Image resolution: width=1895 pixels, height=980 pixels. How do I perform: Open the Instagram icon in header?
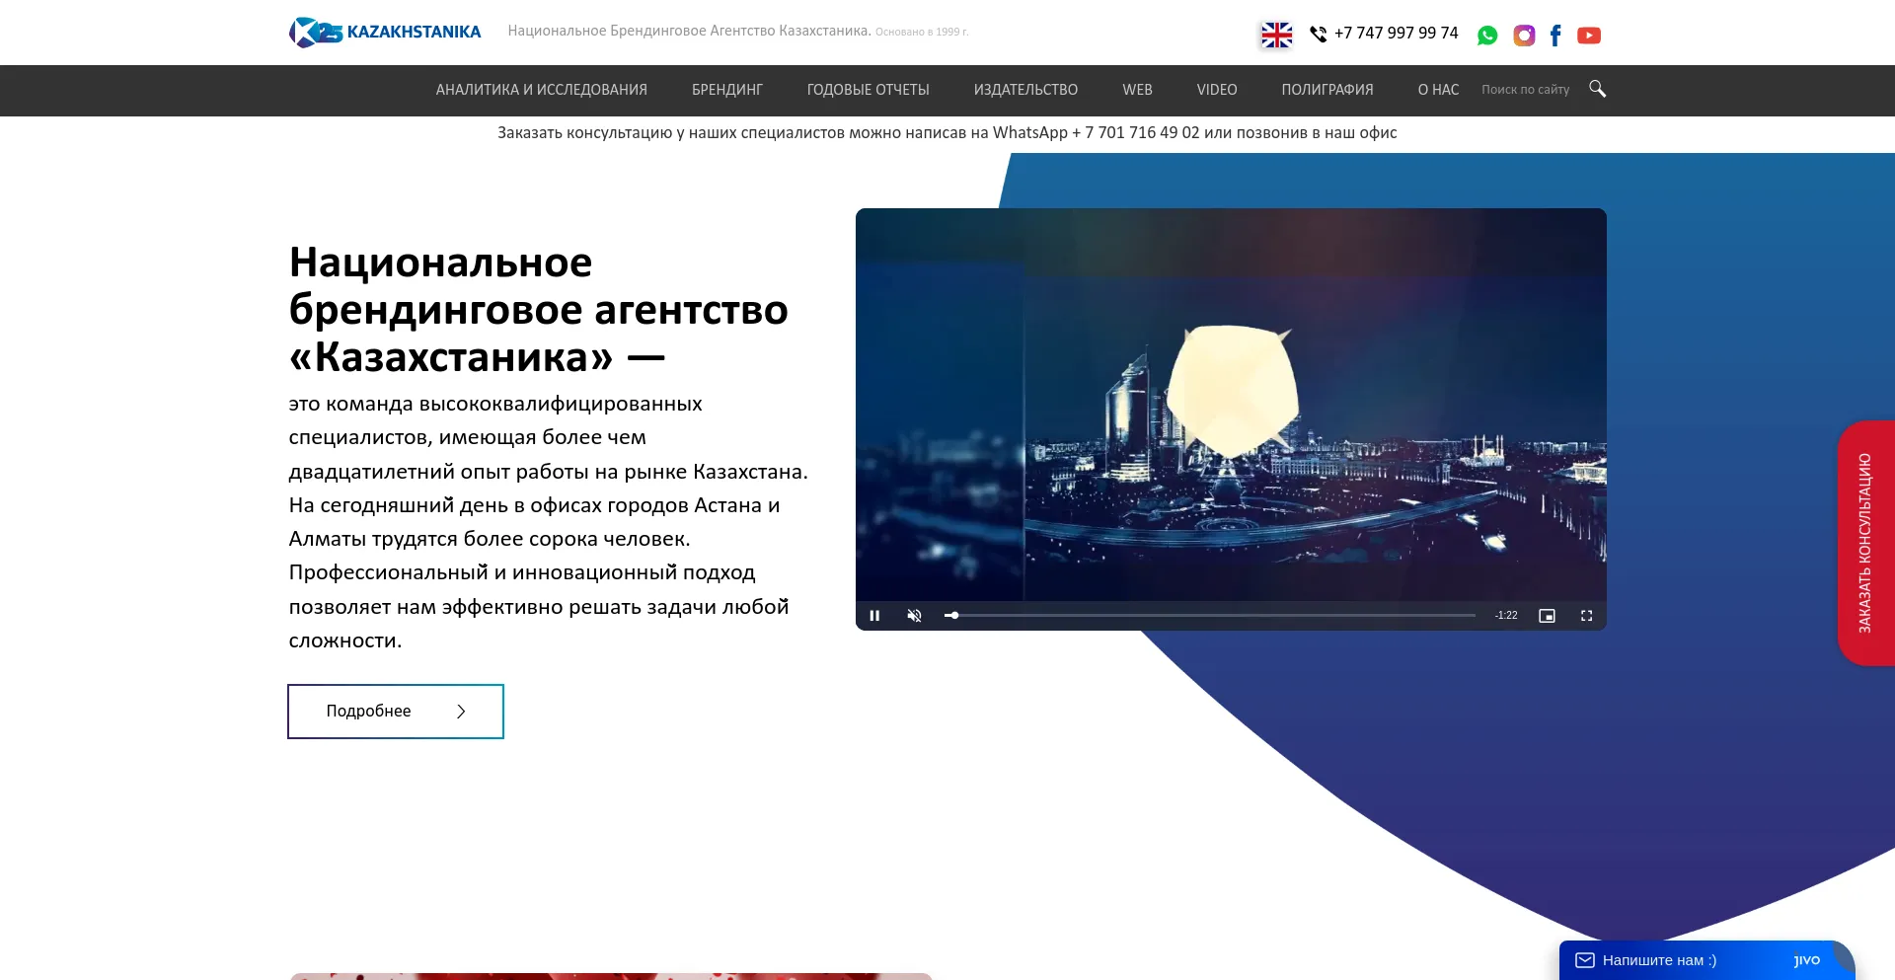pyautogui.click(x=1524, y=36)
